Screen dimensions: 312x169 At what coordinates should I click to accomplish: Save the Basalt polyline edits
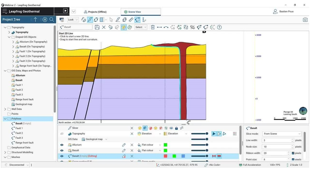click(x=97, y=27)
